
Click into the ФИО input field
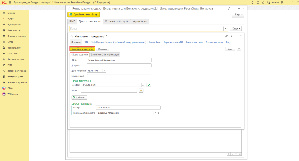tap(119, 60)
